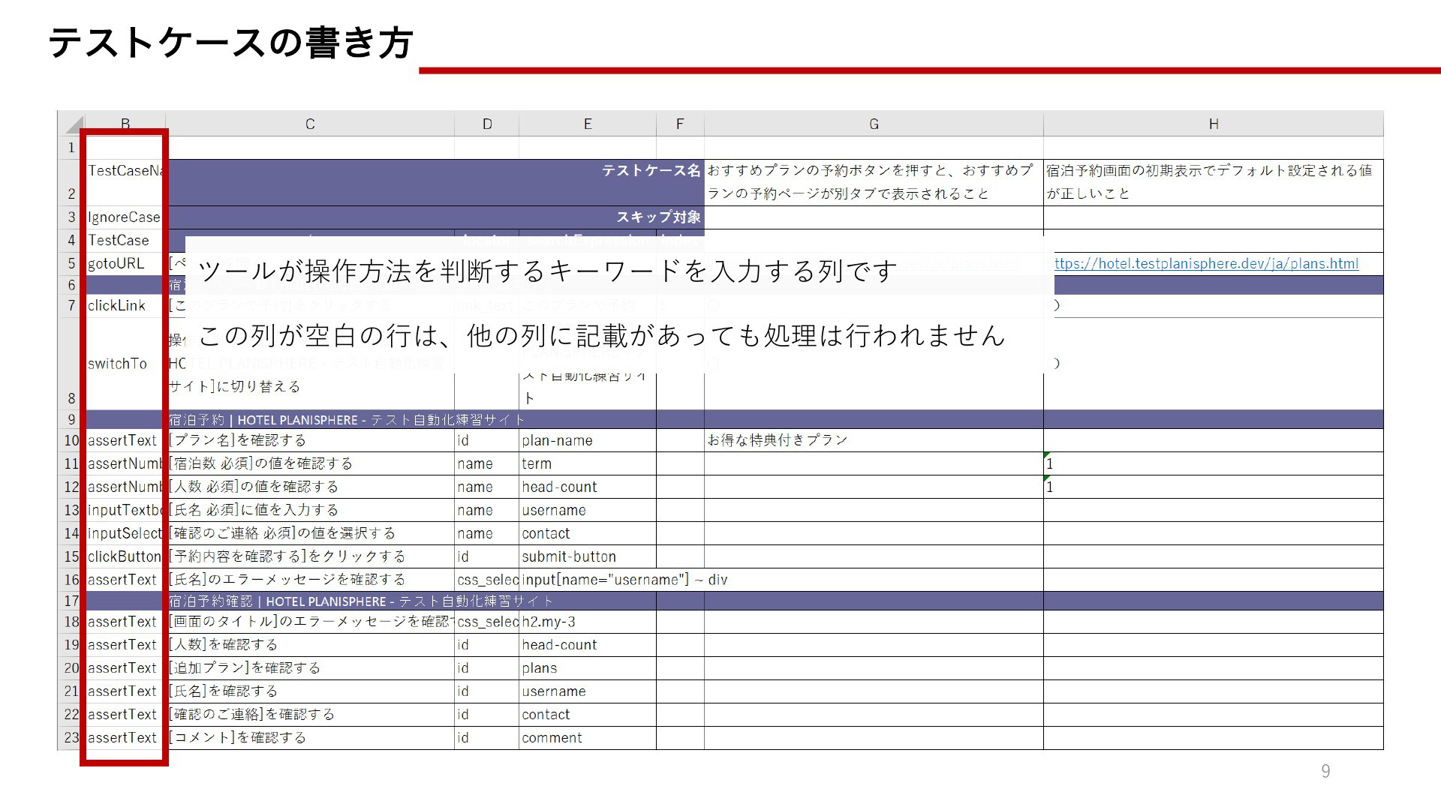
Task: Select column D header
Action: point(487,124)
